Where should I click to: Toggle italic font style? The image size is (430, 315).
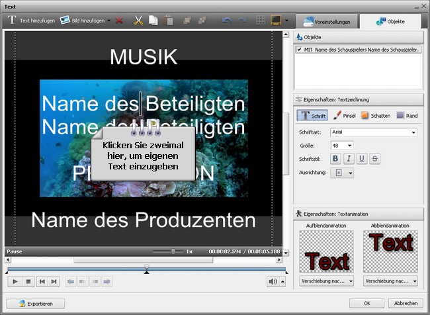pyautogui.click(x=349, y=159)
